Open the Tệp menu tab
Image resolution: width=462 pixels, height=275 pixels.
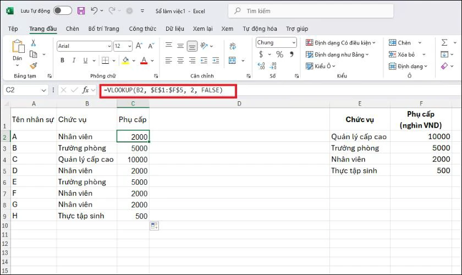point(13,29)
